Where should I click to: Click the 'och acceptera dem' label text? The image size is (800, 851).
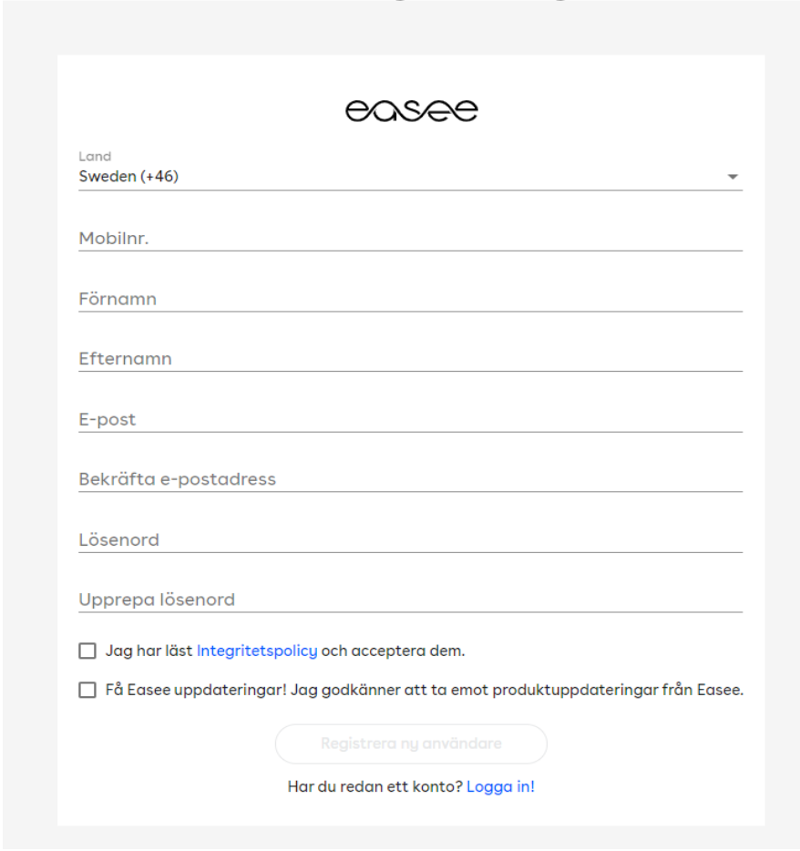tap(393, 651)
